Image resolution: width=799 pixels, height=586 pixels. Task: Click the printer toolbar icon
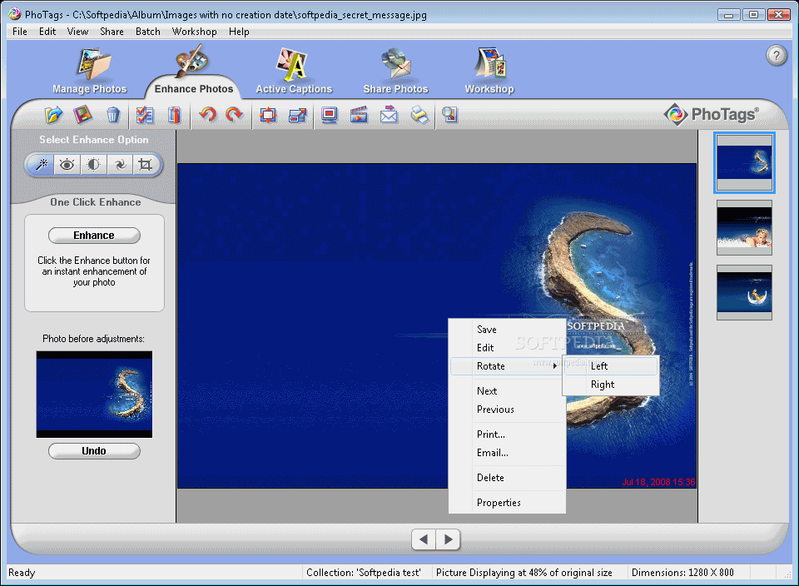point(419,115)
